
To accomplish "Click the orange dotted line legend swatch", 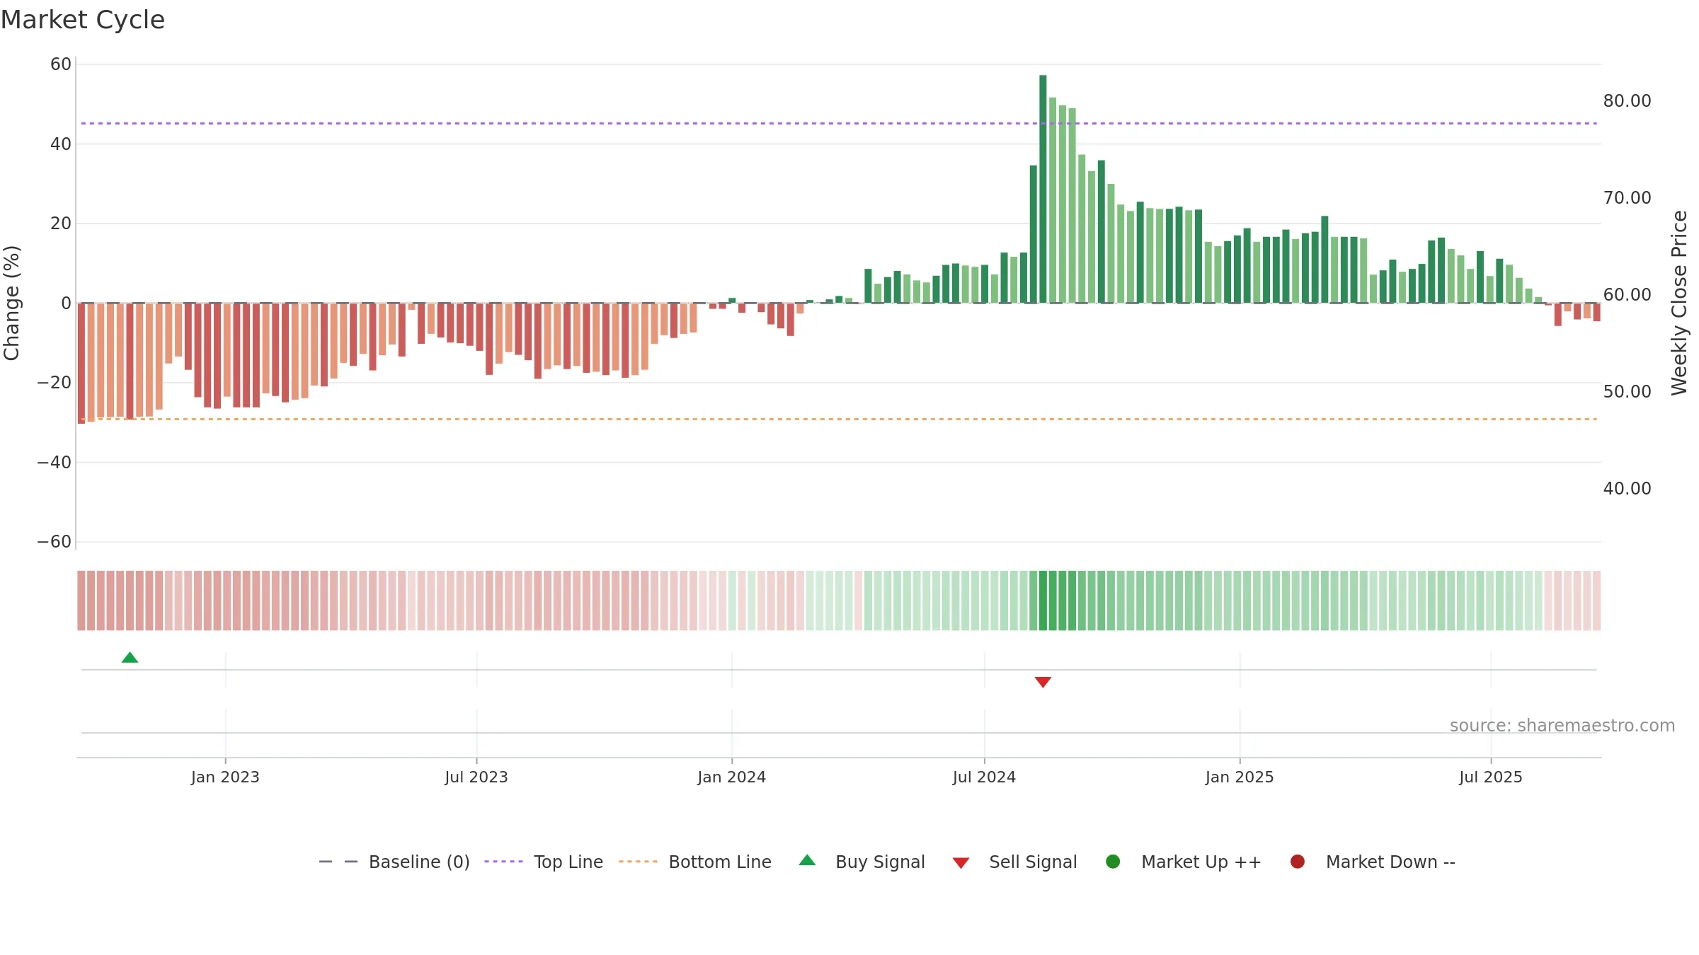I will (638, 862).
